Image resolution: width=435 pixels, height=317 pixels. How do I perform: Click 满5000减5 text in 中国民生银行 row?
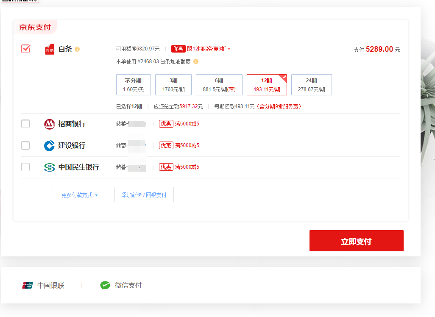(187, 167)
